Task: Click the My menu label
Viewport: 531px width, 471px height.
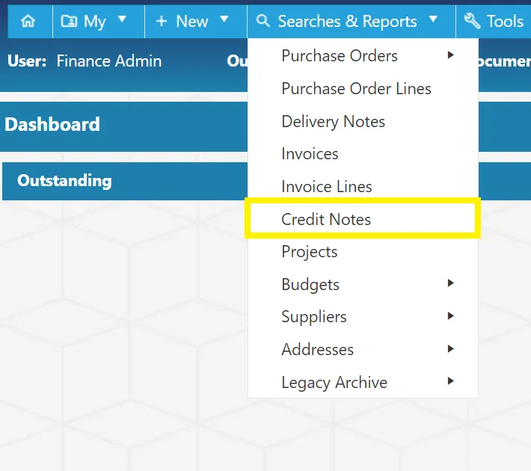Action: pos(95,22)
